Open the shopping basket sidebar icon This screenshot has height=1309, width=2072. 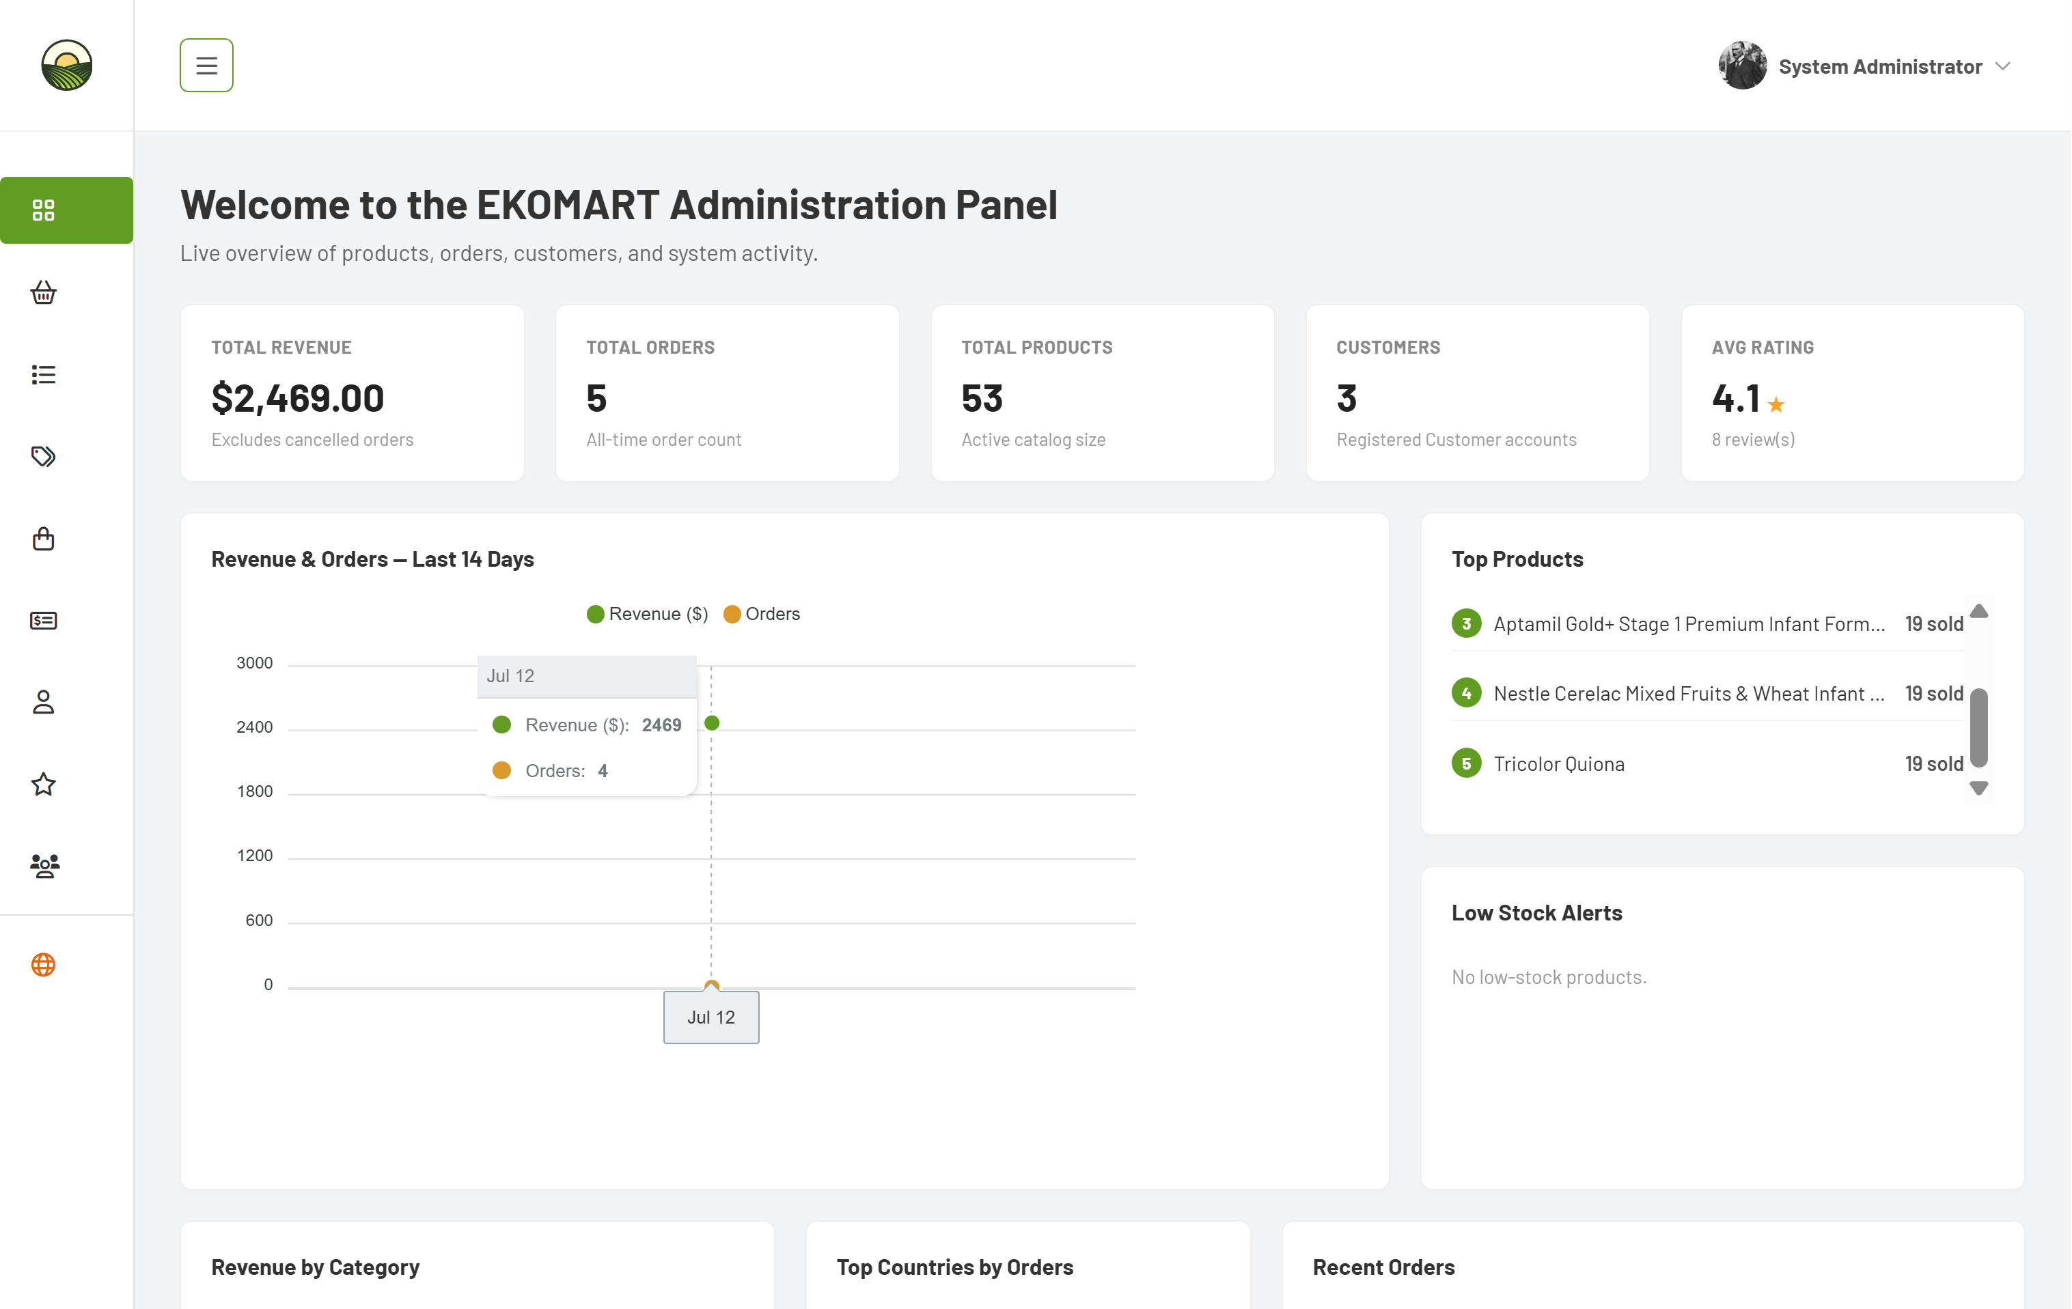pos(43,292)
